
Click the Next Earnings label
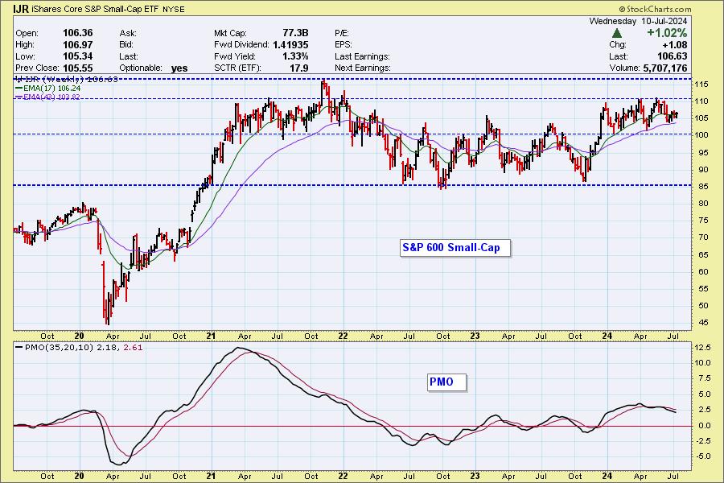click(363, 68)
